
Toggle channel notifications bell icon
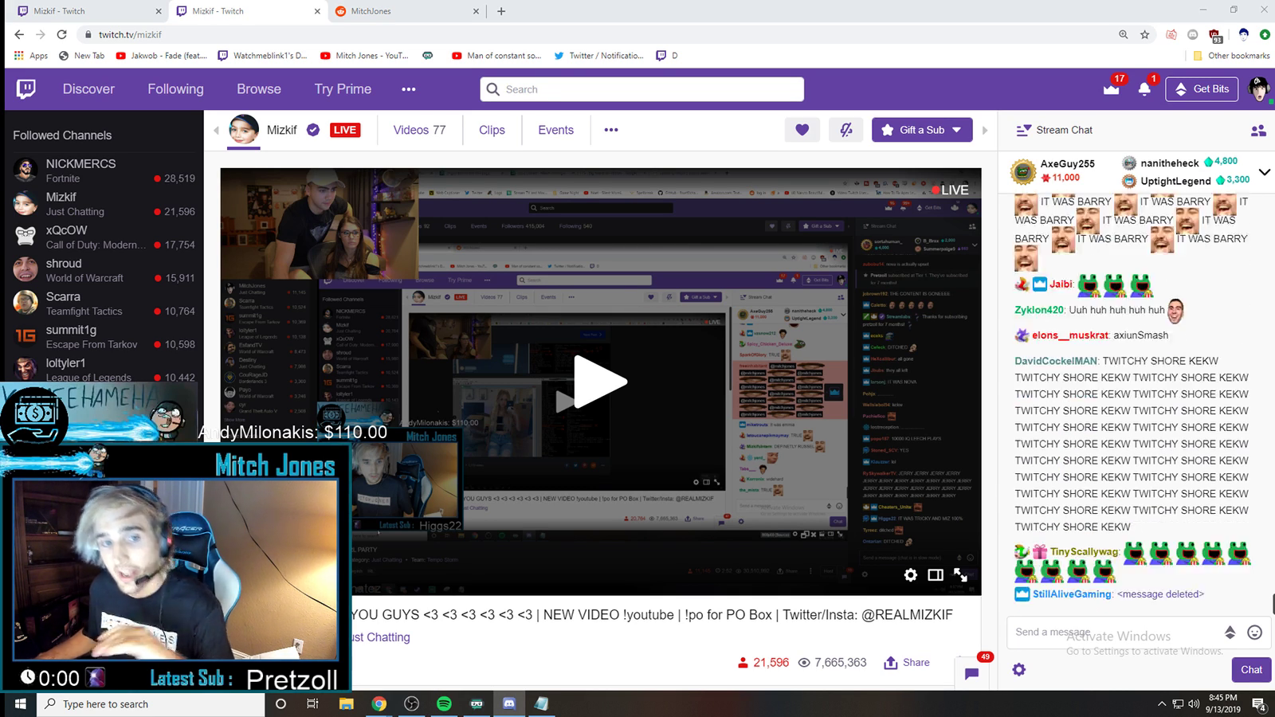tap(846, 130)
